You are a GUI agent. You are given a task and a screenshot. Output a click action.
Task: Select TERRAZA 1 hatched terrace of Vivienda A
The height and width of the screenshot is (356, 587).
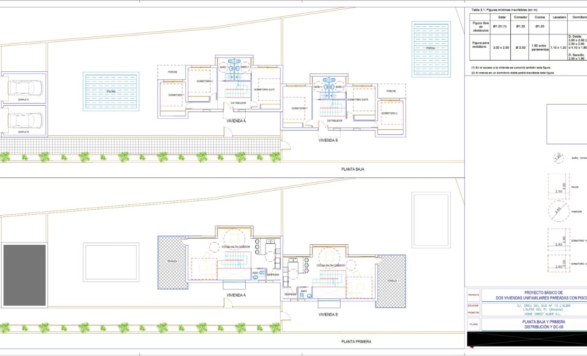(173, 262)
